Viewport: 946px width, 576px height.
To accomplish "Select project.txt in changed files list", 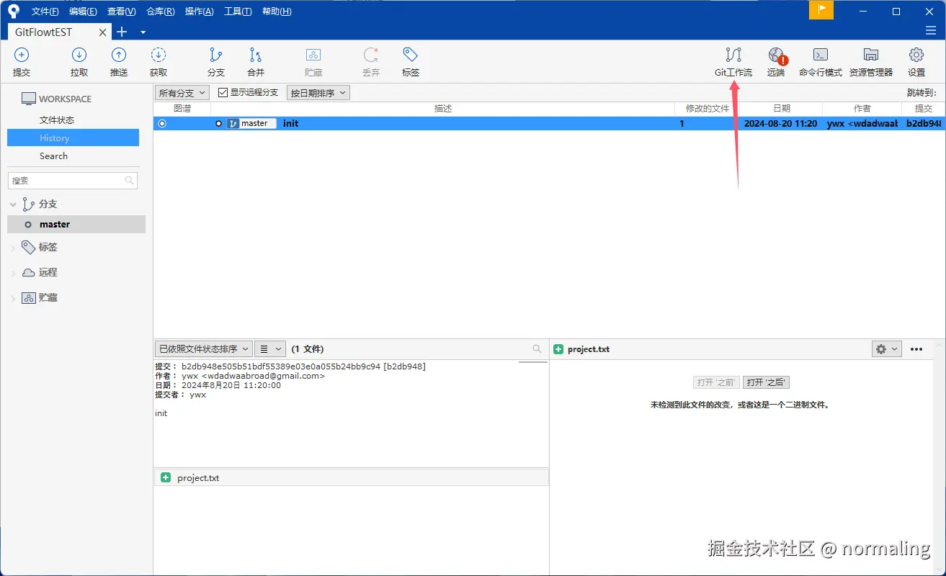I will tap(351, 477).
